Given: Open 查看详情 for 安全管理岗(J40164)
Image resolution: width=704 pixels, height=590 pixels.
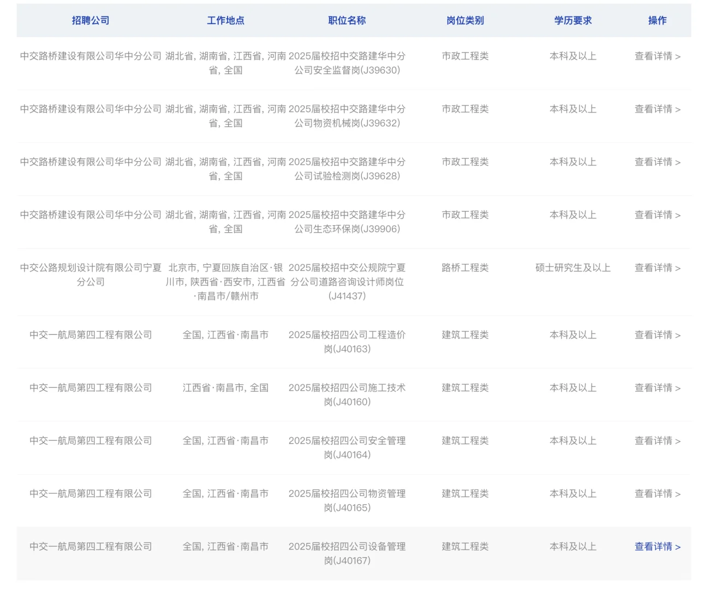Looking at the screenshot, I should (657, 441).
